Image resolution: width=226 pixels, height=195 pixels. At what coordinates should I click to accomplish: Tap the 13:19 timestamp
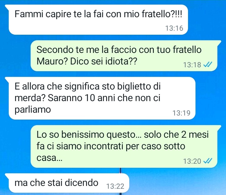[181, 113]
